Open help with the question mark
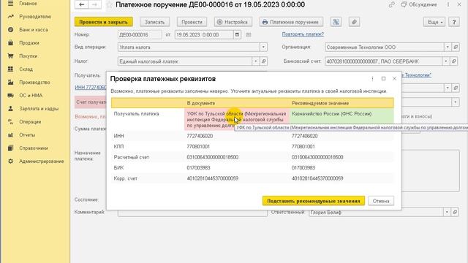Screen dimensions: 468x263 (x=454, y=22)
